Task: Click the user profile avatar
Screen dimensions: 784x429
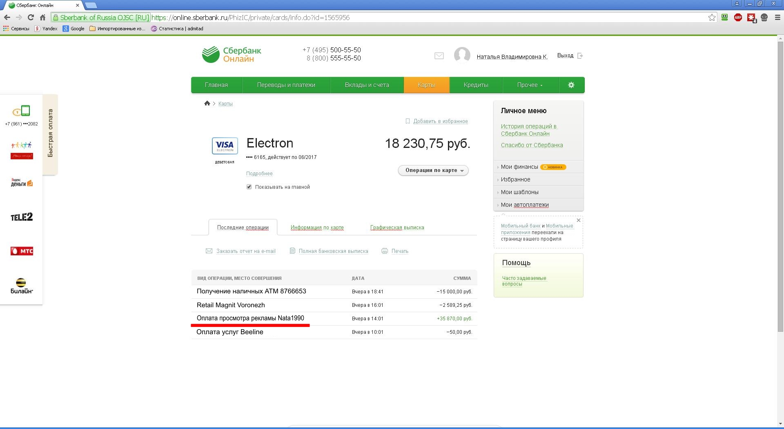Action: coord(462,55)
